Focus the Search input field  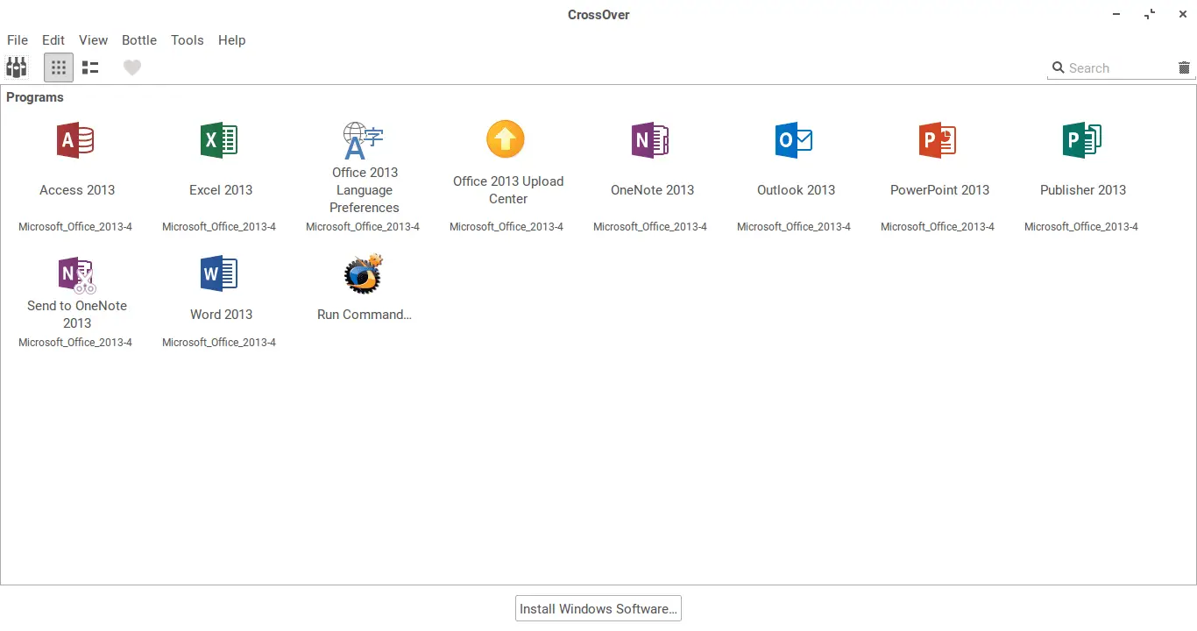tap(1121, 68)
